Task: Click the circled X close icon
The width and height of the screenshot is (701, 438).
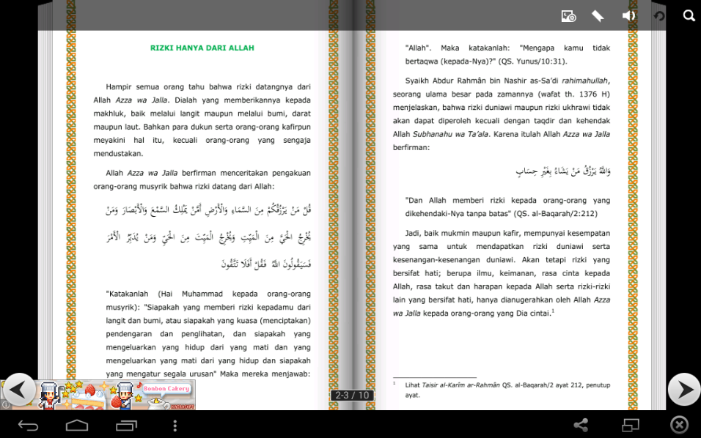Action: click(x=679, y=425)
